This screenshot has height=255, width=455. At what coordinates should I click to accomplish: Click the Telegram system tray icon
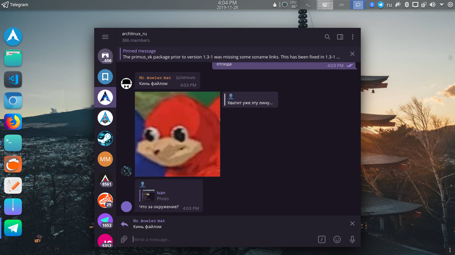point(380,5)
